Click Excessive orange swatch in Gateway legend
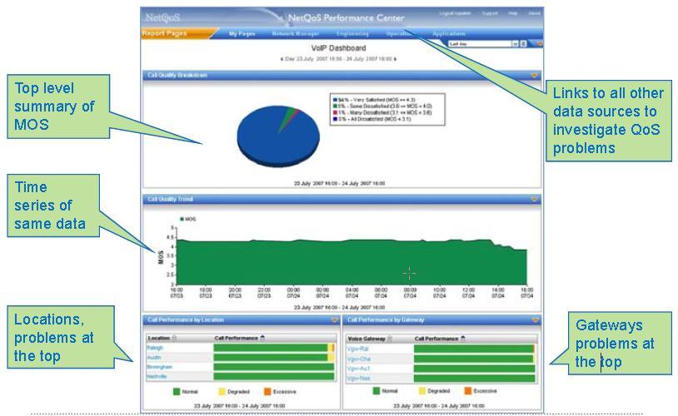The width and height of the screenshot is (678, 416). pyautogui.click(x=467, y=391)
